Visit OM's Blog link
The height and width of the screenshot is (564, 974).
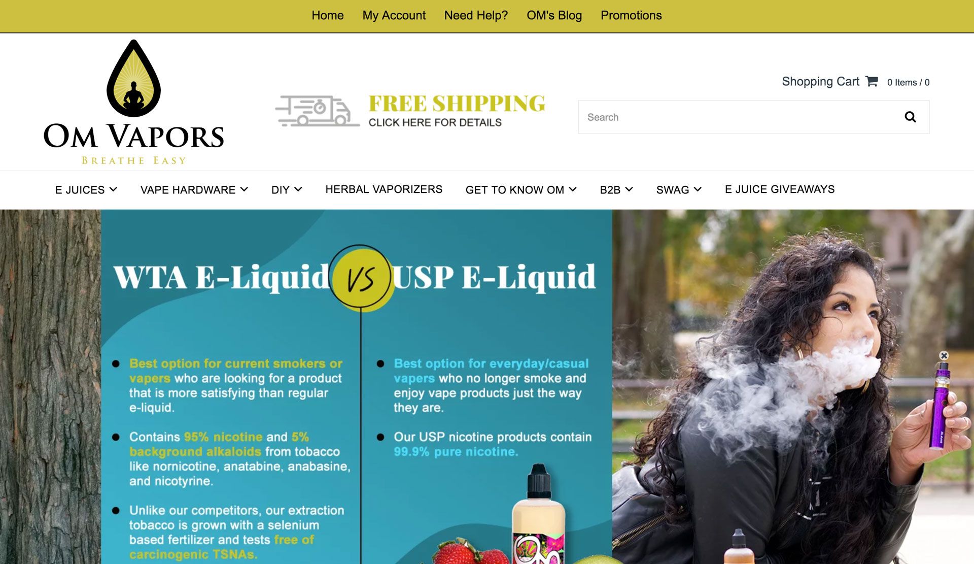tap(554, 16)
